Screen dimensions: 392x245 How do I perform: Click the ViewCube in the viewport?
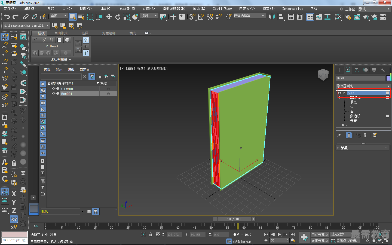[323, 75]
